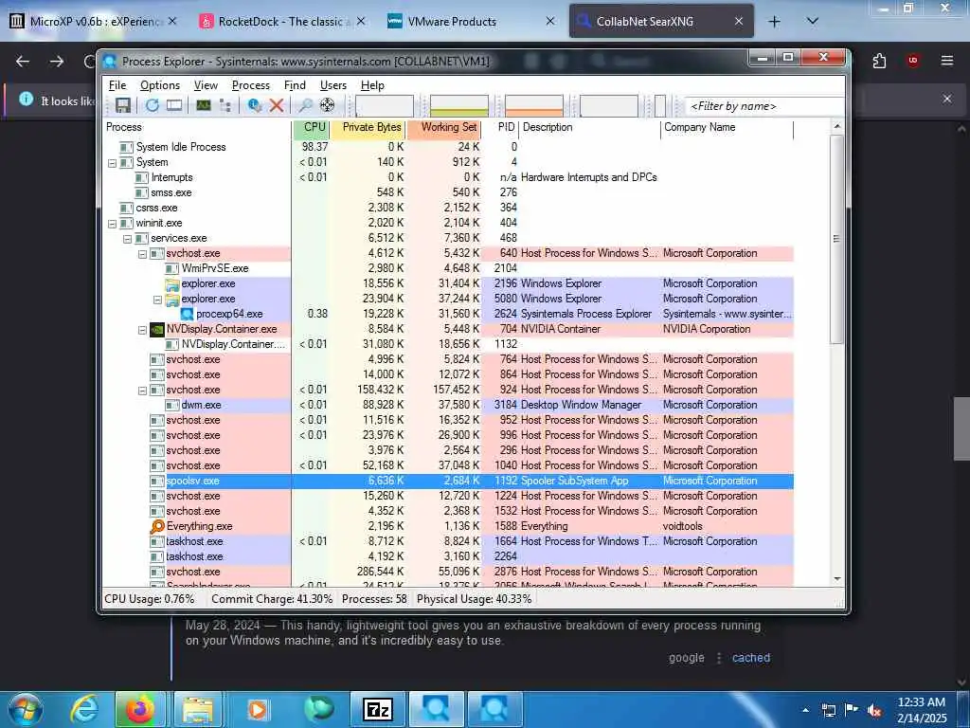This screenshot has height=728, width=970.
Task: Collapse explorer.exe PID 5080 tree node
Action: click(x=157, y=299)
